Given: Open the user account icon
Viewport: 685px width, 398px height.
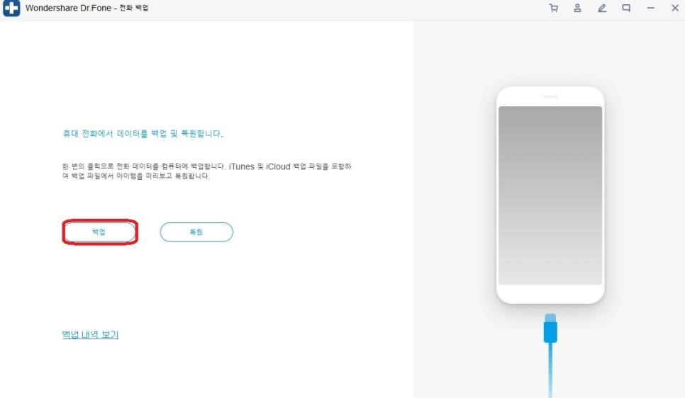Looking at the screenshot, I should (577, 8).
